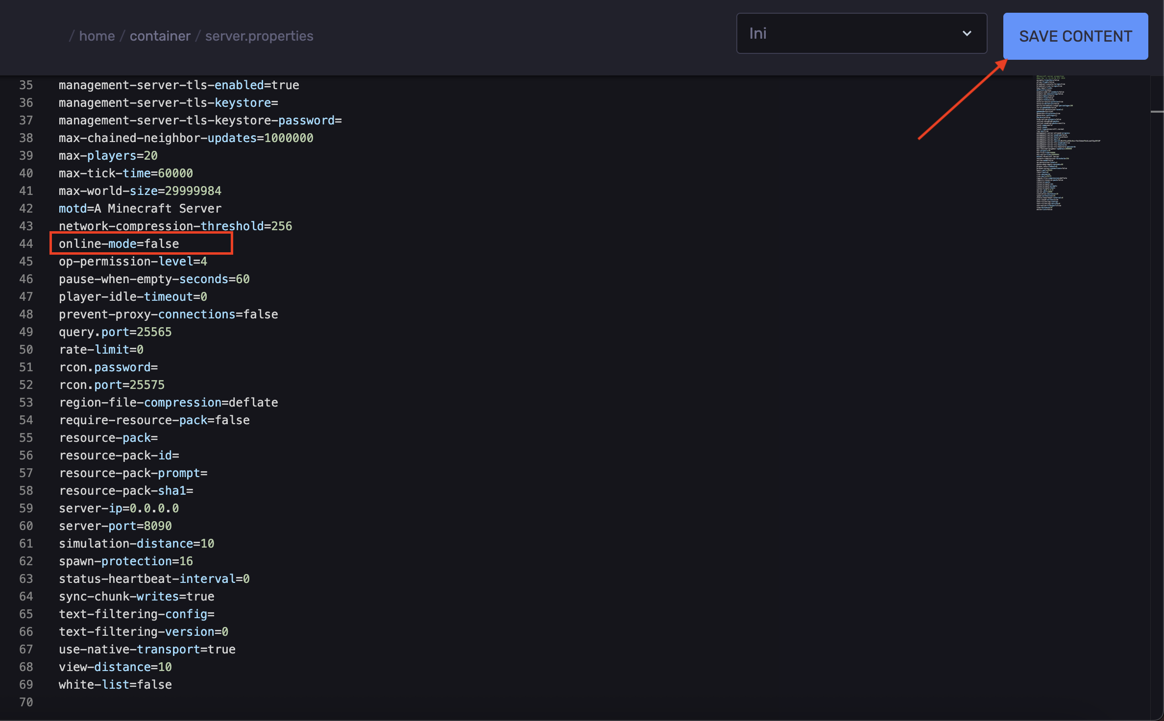1164x721 pixels.
Task: Click on server-ip=0.0.0.0 line
Action: pos(119,508)
